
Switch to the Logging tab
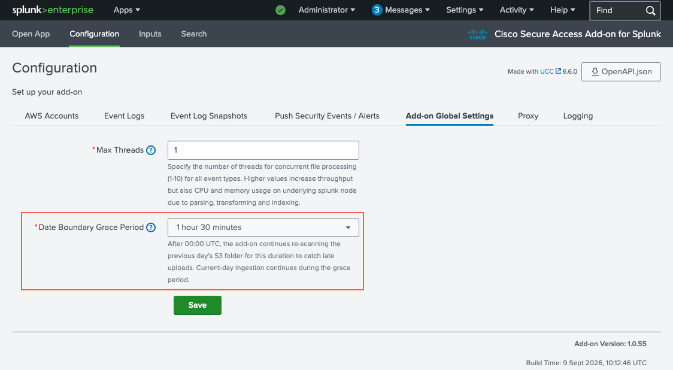tap(578, 116)
